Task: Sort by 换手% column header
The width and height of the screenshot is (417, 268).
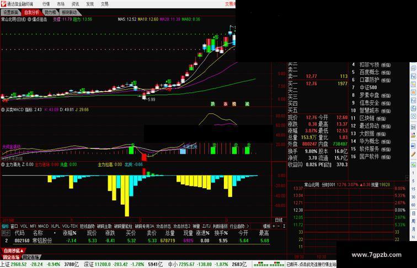Action: click(x=221, y=233)
